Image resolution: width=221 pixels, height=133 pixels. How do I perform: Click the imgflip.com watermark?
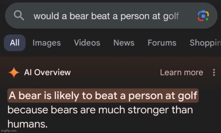9,131
